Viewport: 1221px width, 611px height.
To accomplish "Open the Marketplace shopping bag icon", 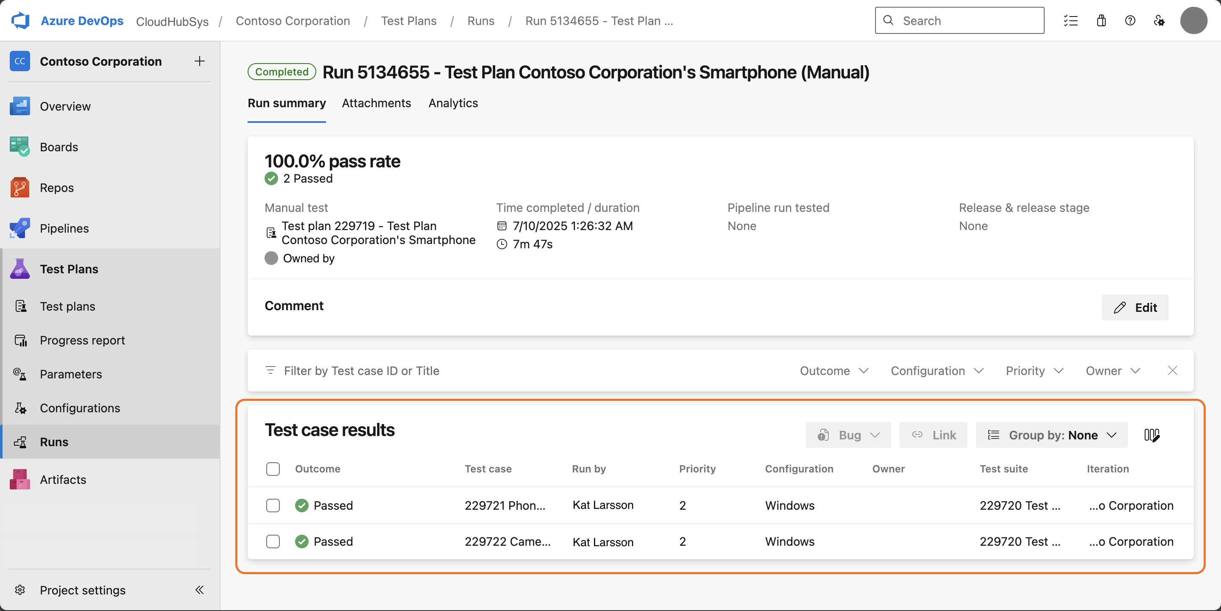I will coord(1101,20).
